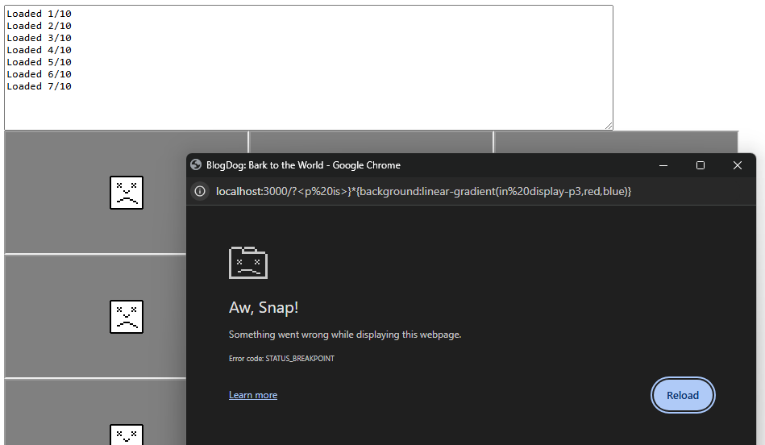Click the 'Loaded 4/10' log line
Image resolution: width=765 pixels, height=445 pixels.
39,50
